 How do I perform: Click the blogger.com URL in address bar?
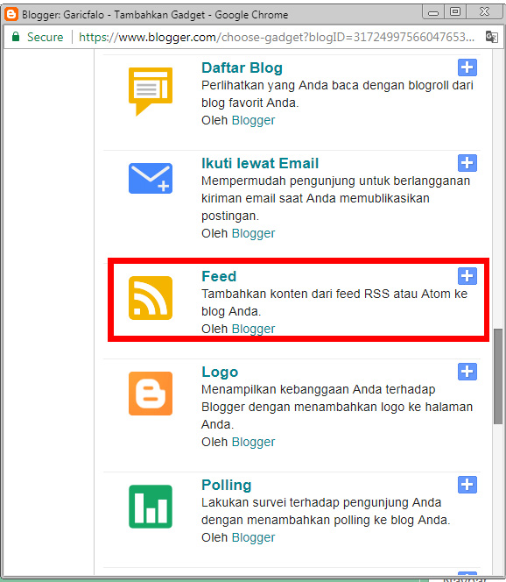pyautogui.click(x=277, y=37)
